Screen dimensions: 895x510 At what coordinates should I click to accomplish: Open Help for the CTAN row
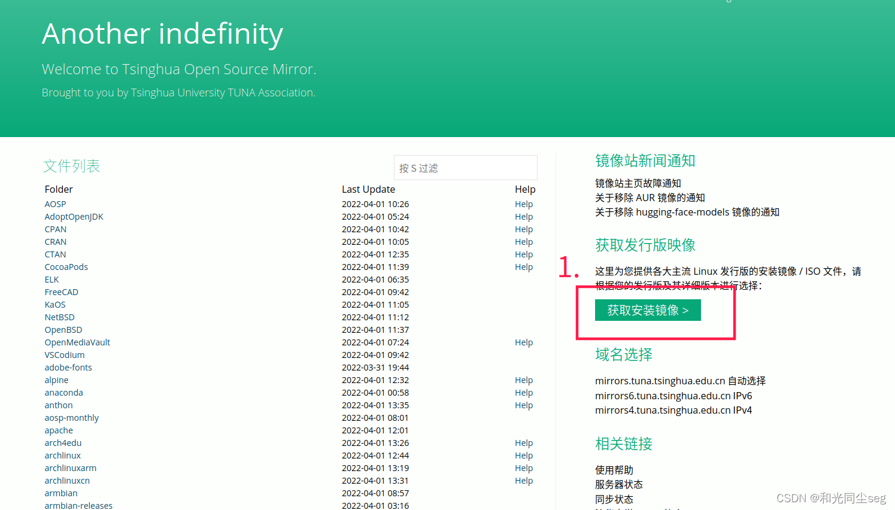click(x=524, y=254)
